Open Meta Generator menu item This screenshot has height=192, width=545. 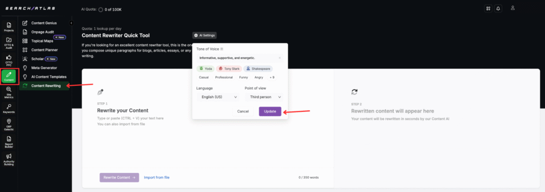click(44, 68)
